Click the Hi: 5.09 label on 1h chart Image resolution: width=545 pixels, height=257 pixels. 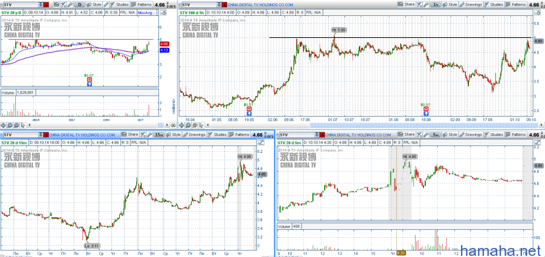coord(339,30)
